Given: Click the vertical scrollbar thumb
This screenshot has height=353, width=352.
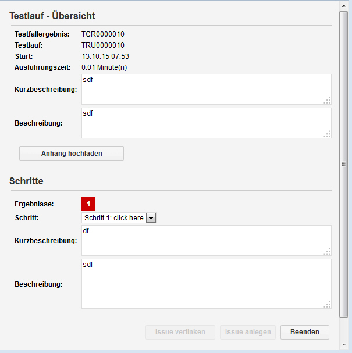Looking at the screenshot, I should (x=344, y=164).
